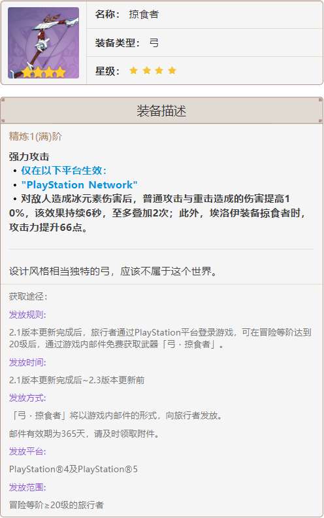Click the weapon name 掠食者
324x518 pixels.
point(144,14)
